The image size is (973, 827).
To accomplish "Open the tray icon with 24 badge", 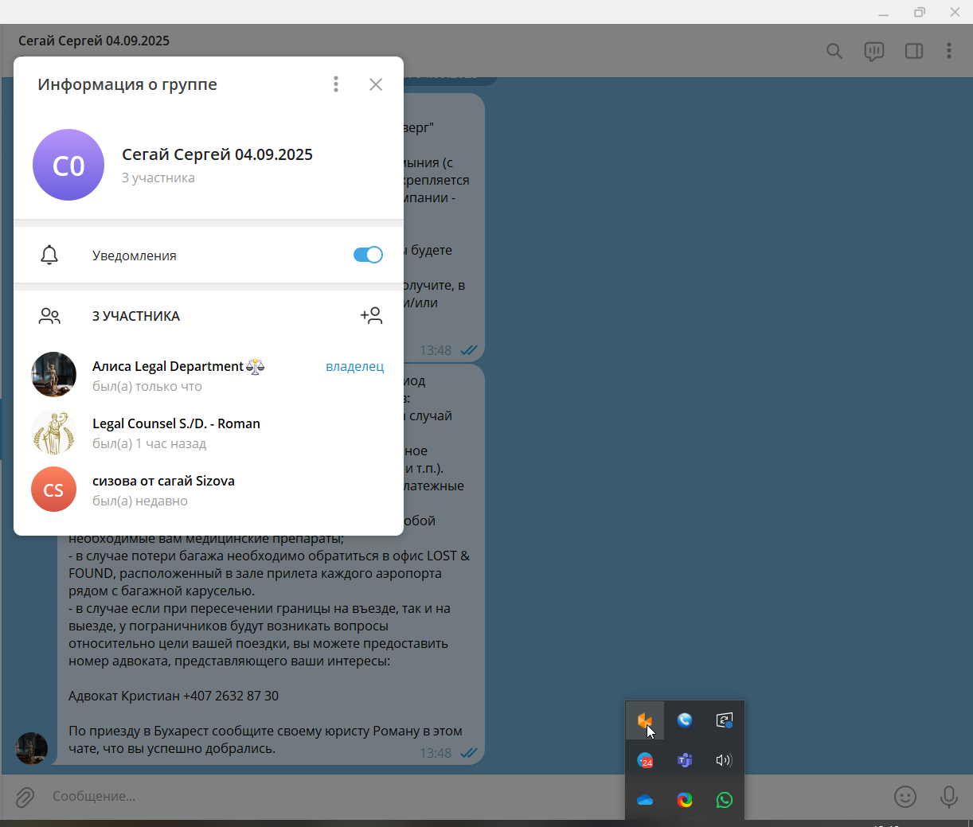I will click(645, 760).
